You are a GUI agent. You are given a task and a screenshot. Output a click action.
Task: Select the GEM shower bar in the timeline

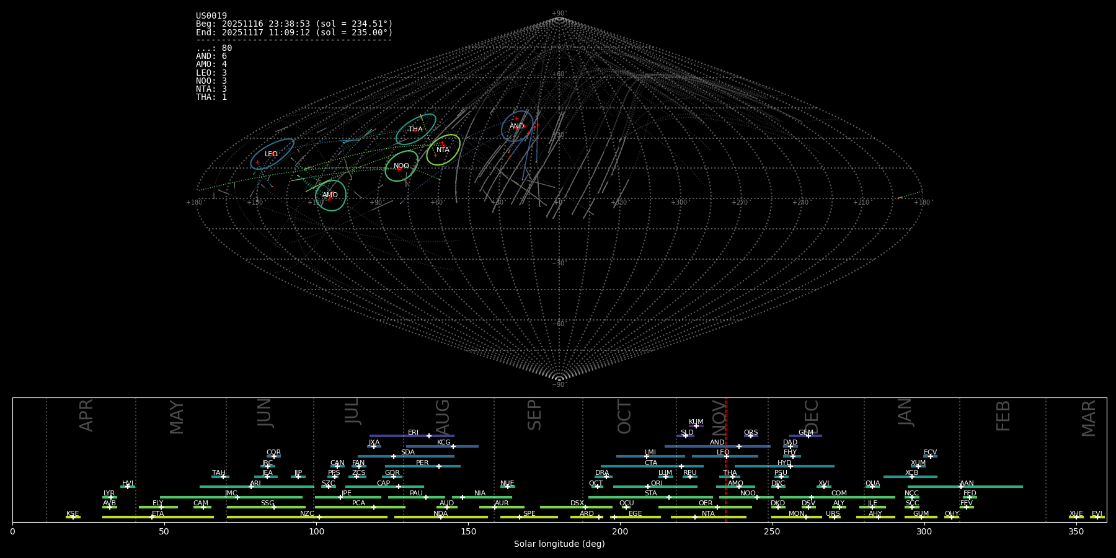(x=805, y=436)
